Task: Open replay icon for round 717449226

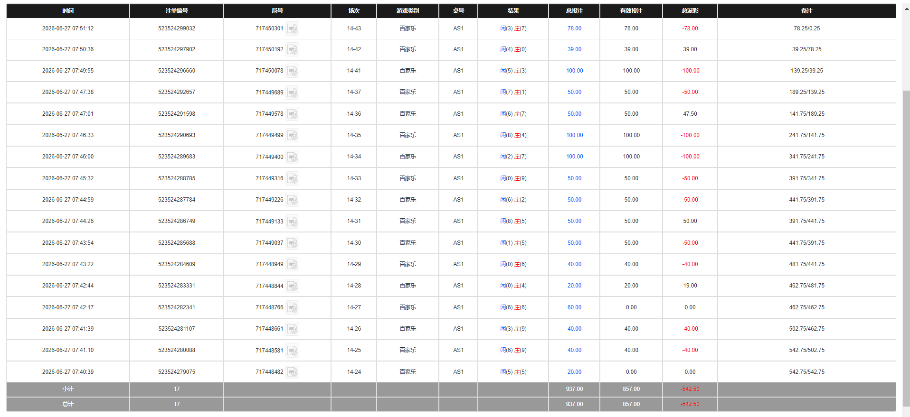Action: tap(293, 200)
